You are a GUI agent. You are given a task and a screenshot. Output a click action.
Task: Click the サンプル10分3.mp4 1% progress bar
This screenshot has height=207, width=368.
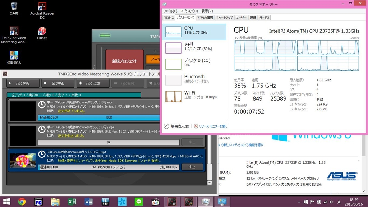click(x=109, y=167)
